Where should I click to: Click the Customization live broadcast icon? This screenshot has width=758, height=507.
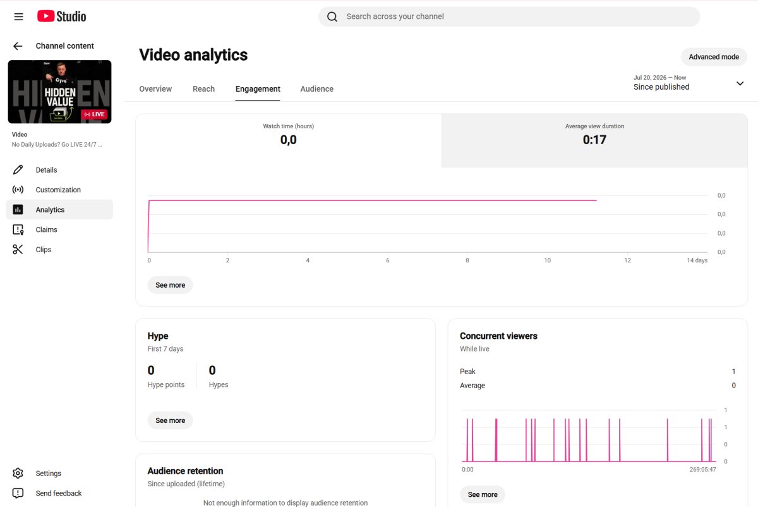18,190
